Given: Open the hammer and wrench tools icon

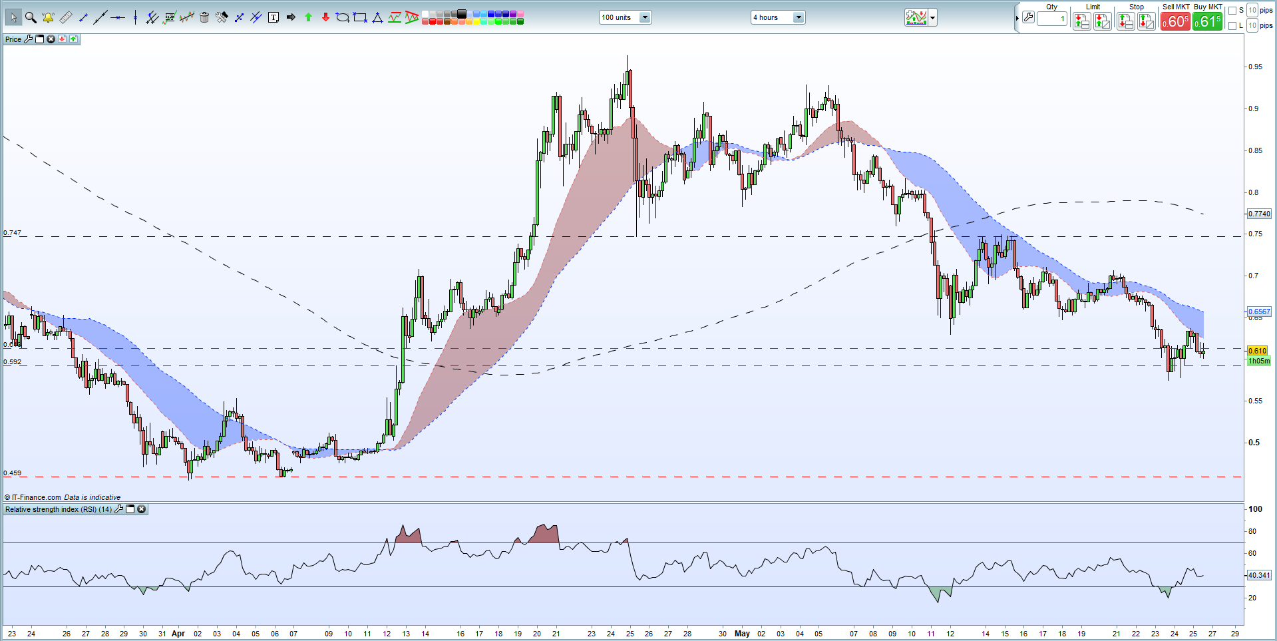Looking at the screenshot, I should click(222, 17).
